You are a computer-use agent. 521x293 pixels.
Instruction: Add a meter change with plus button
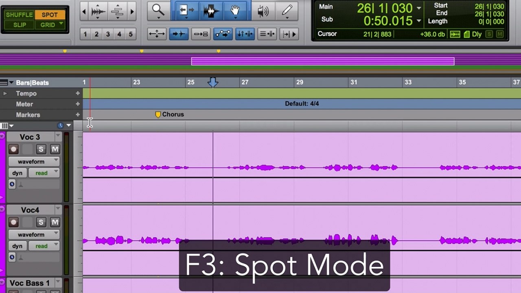(77, 104)
